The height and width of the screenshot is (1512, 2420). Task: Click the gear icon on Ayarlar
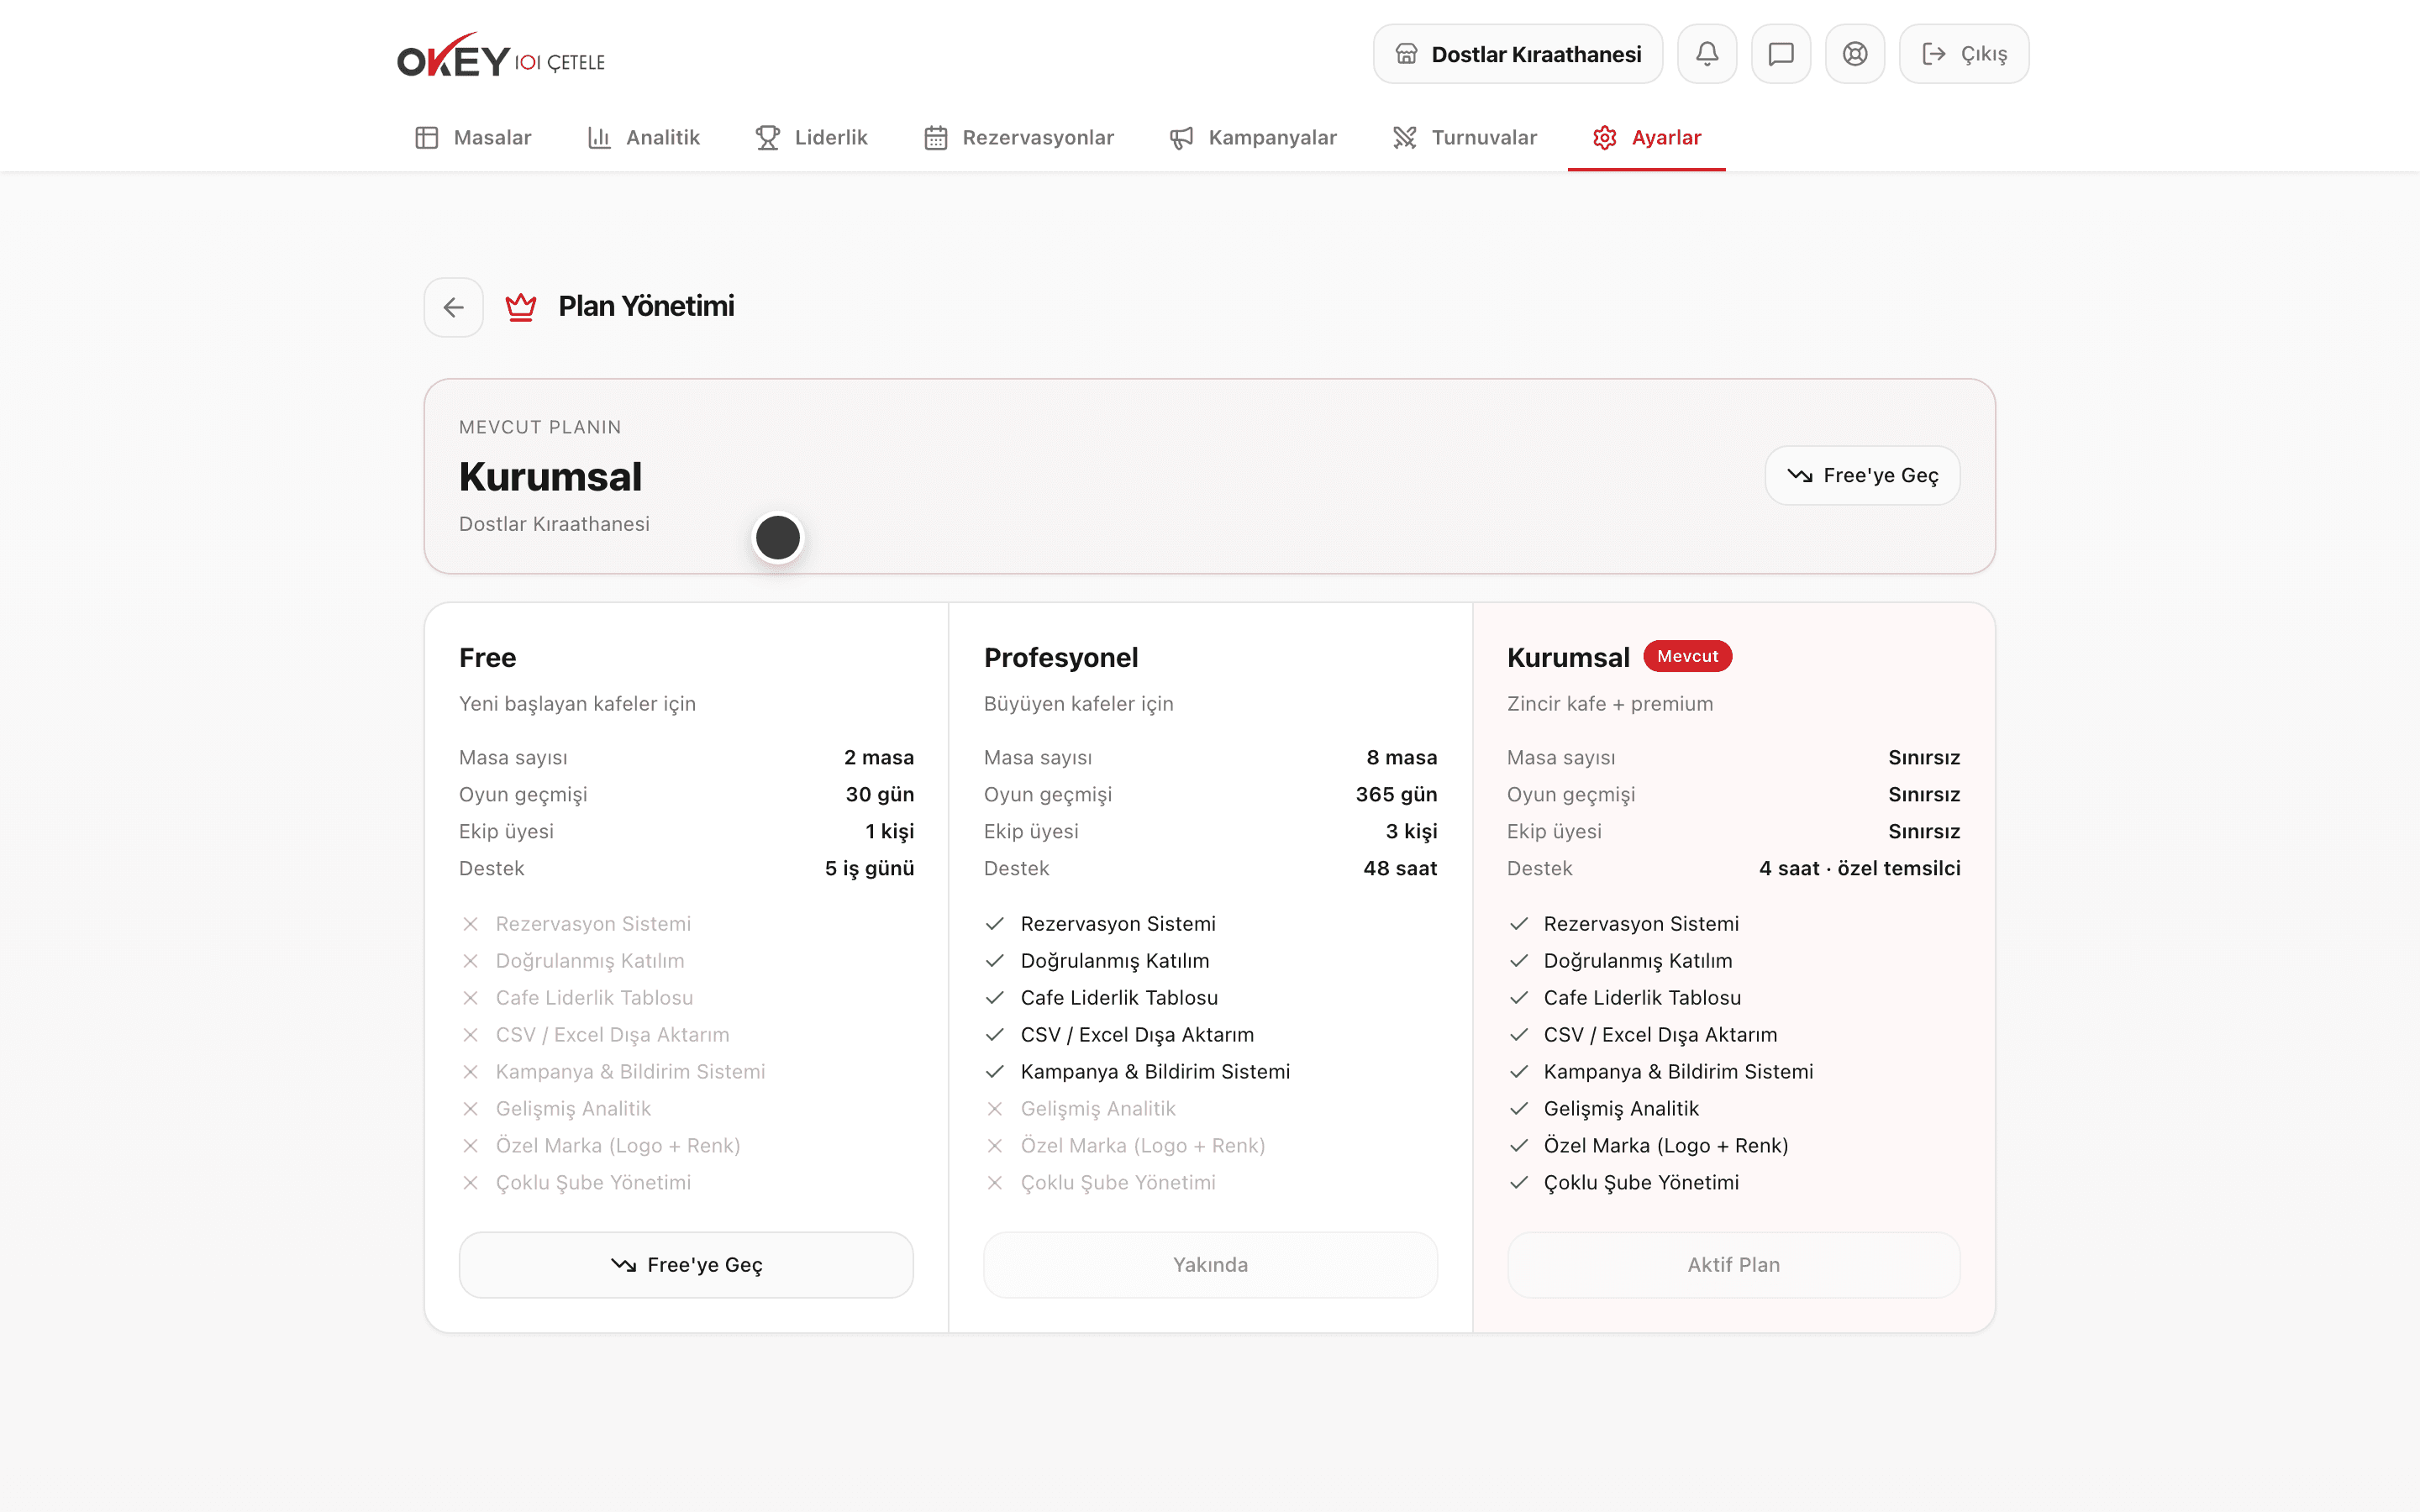[x=1605, y=138]
